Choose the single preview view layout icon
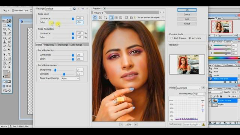Image resolution: width=240 pixels, height=135 pixels. pyautogui.click(x=111, y=18)
